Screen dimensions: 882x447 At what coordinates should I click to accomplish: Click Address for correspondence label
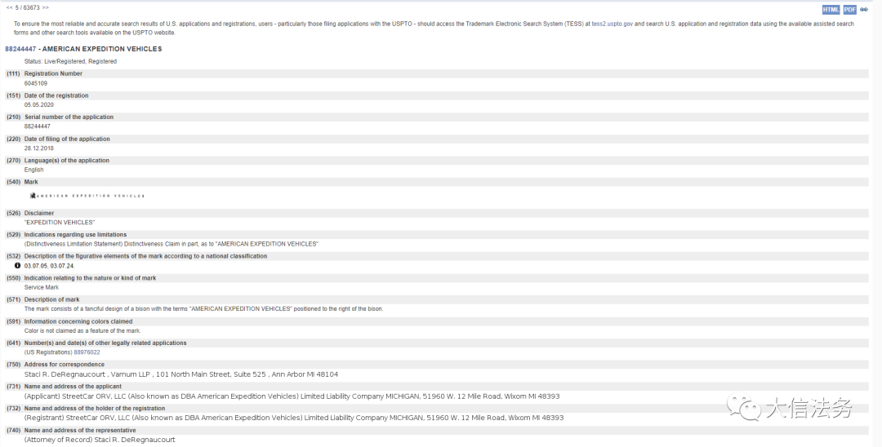(65, 365)
